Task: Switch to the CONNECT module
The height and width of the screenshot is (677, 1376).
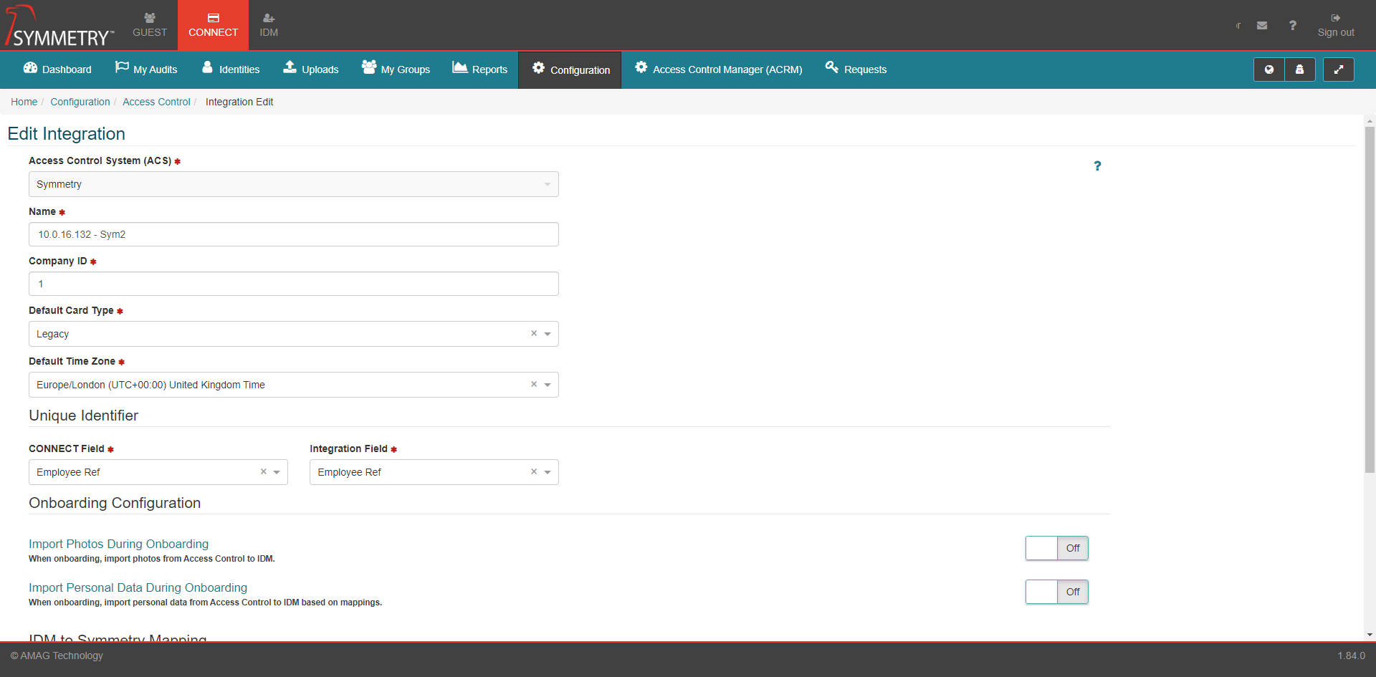Action: [x=213, y=25]
